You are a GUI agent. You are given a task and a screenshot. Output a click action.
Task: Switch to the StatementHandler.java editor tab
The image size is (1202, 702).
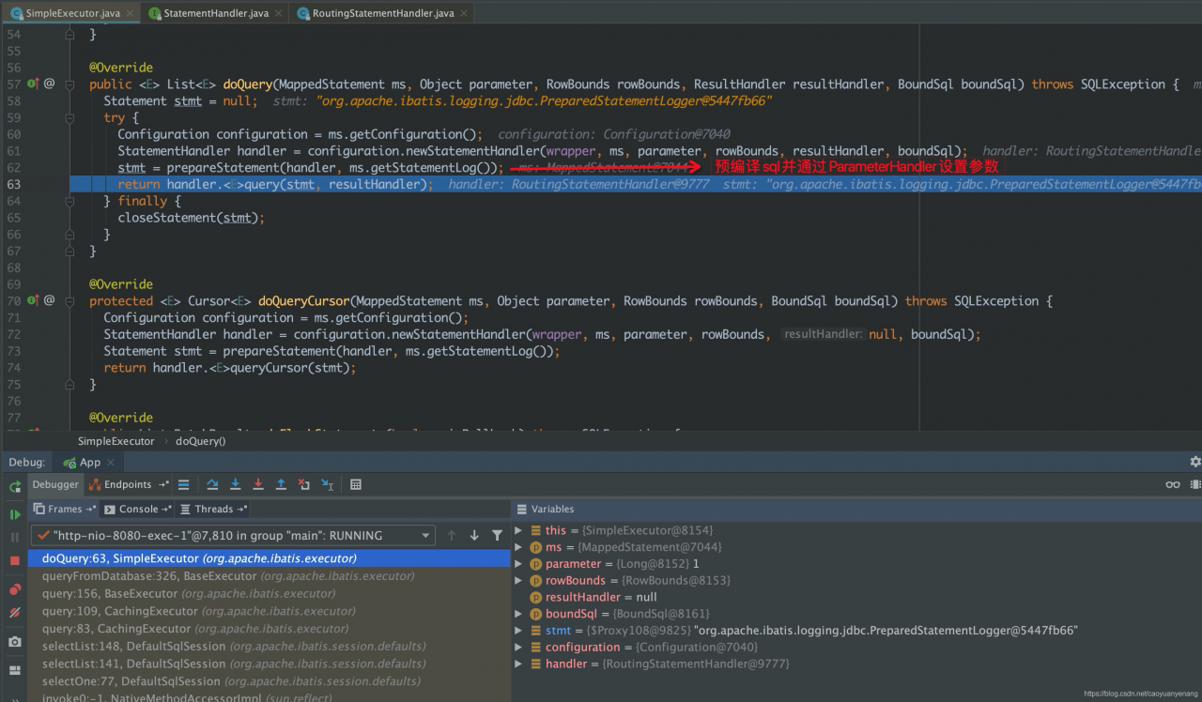click(x=215, y=13)
